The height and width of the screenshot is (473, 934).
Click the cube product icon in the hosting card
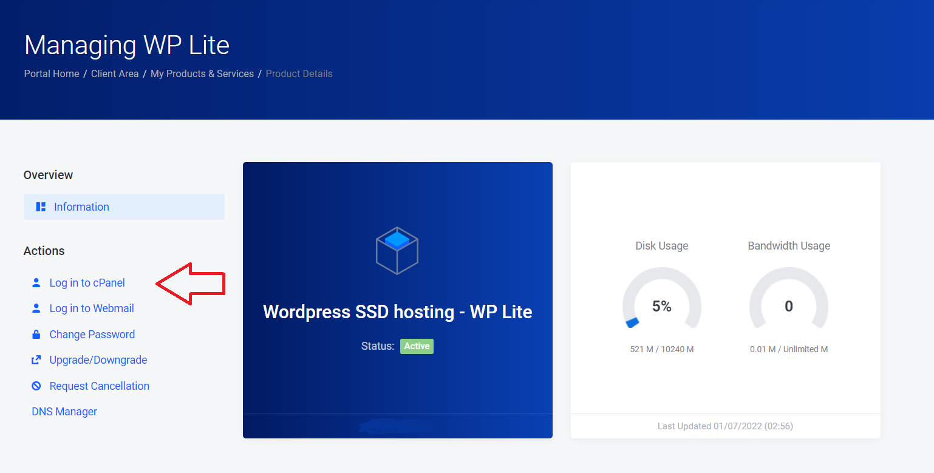(397, 250)
